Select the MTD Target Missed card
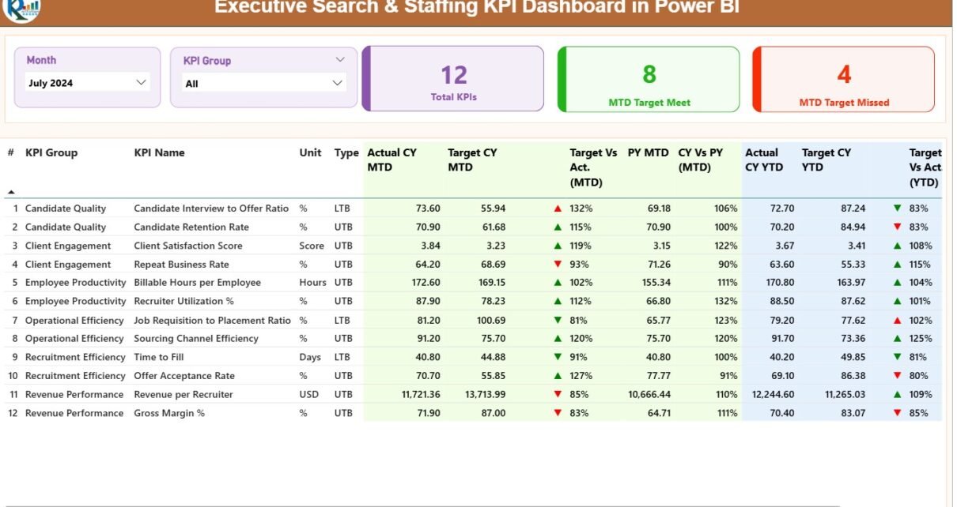The image size is (957, 507). pyautogui.click(x=843, y=79)
